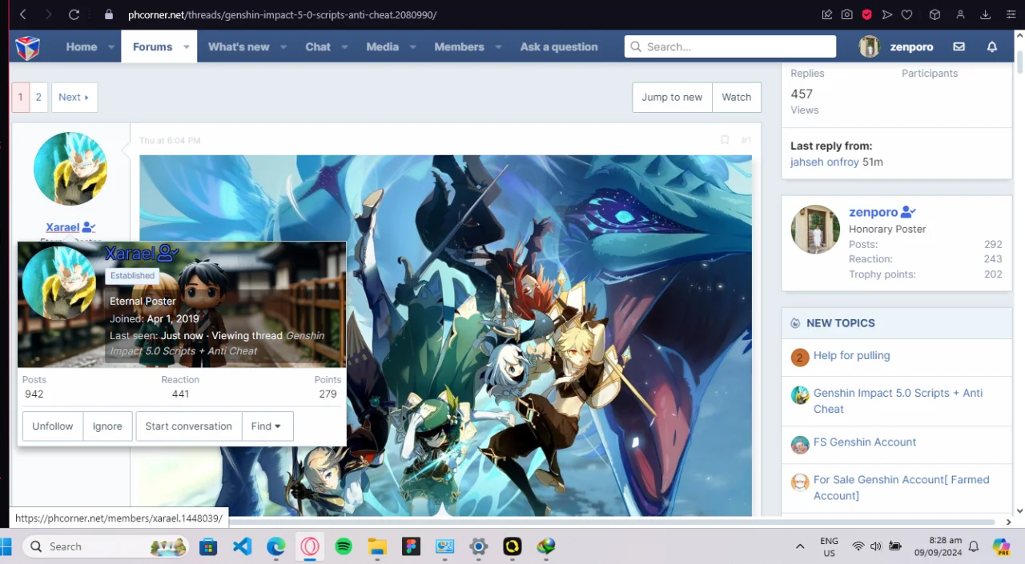This screenshot has height=564, width=1025.
Task: Open the paper-plane send icon in toolbar
Action: tap(886, 14)
